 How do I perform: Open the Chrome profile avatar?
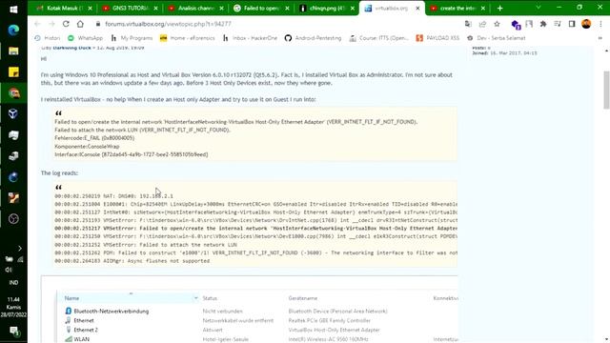(x=586, y=24)
